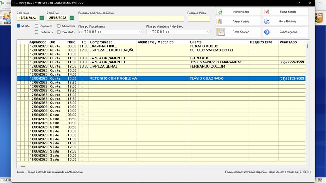Click Novo Horário button
Screen dimensions: 326x183
(238, 12)
